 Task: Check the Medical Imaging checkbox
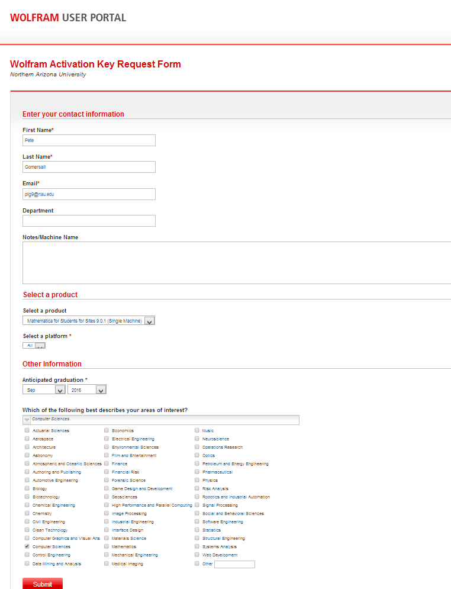[x=107, y=564]
